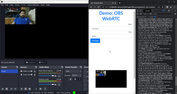Move scene up with the up arrow
This screenshot has height=94, width=177.
[11, 89]
